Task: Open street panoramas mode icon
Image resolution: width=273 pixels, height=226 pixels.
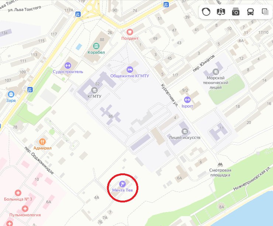Action: tap(221, 12)
